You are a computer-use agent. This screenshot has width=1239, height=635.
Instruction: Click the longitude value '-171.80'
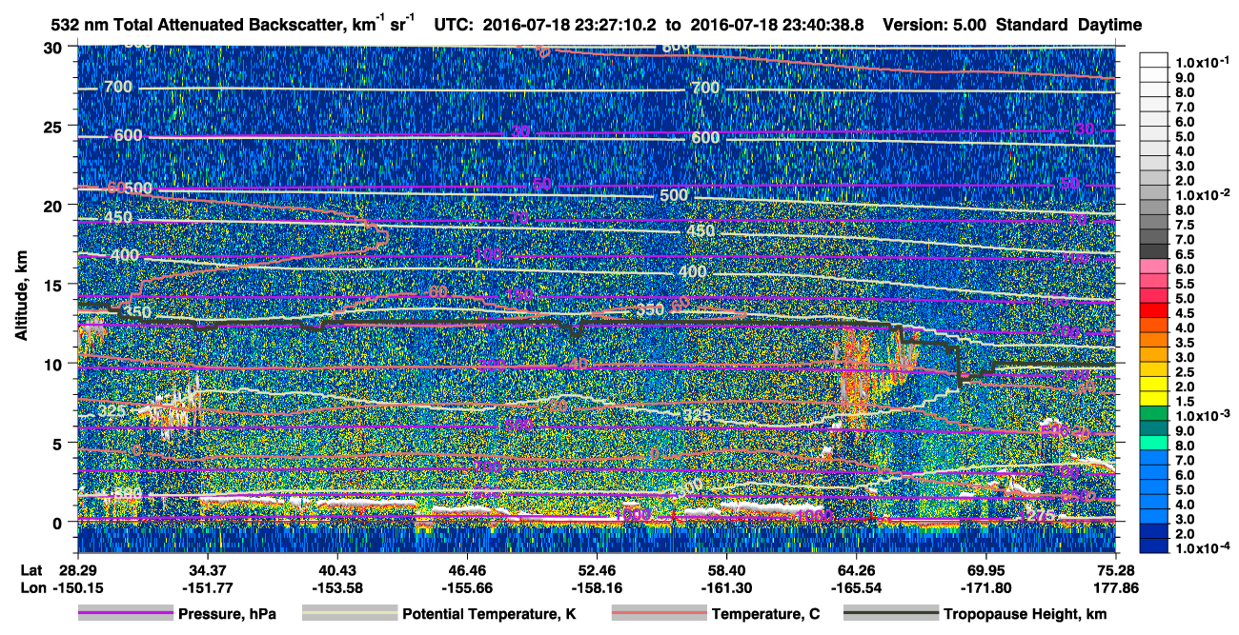pyautogui.click(x=985, y=587)
